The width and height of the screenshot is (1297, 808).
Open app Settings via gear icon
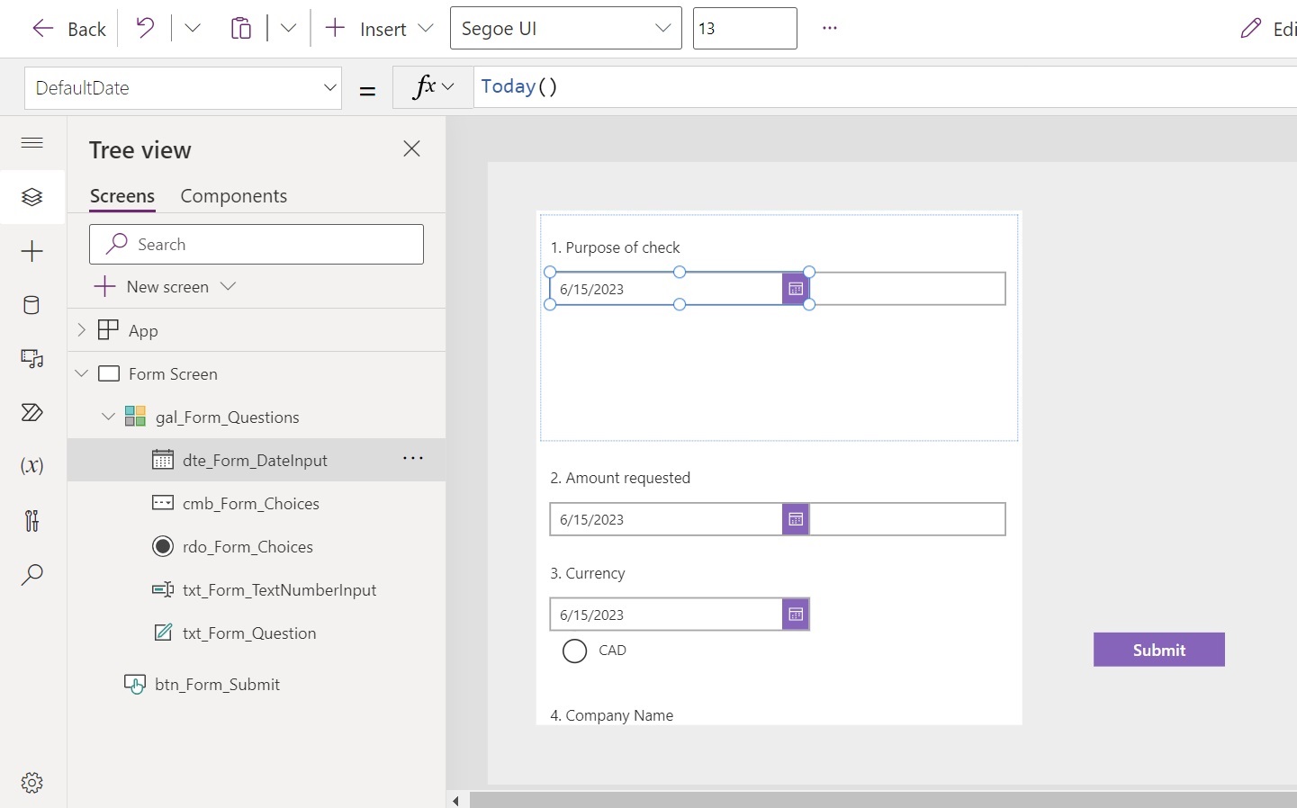(x=32, y=783)
